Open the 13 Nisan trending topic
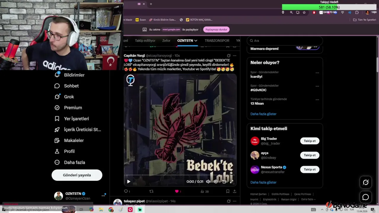The image size is (379, 213). [x=257, y=104]
